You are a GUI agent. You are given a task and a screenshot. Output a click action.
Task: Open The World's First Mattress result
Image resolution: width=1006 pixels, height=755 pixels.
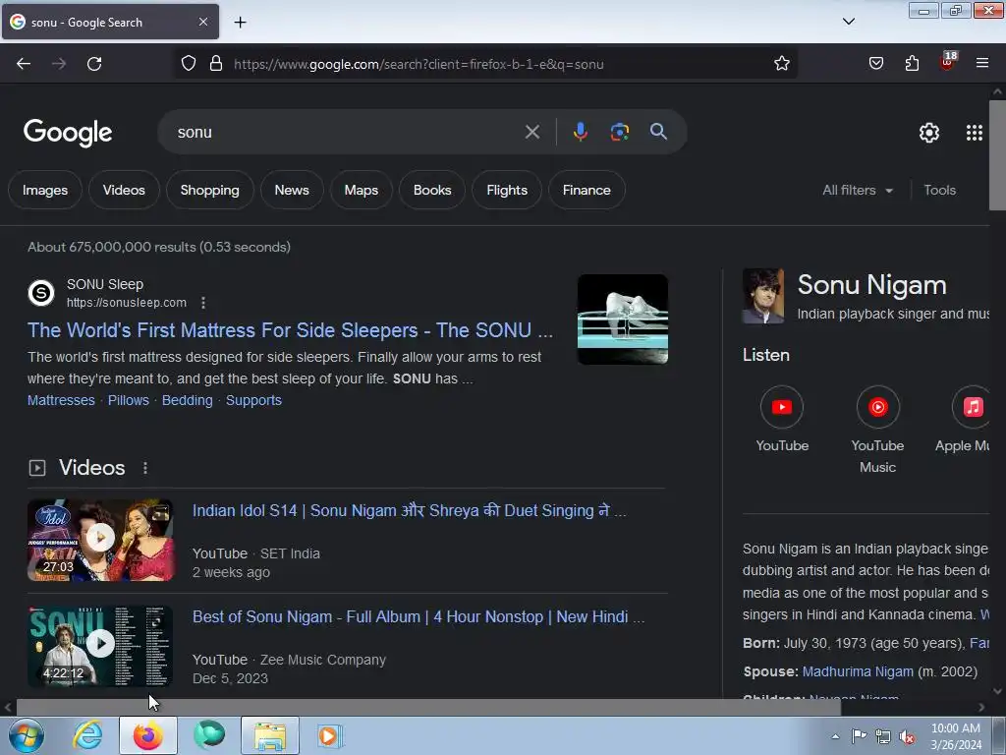click(x=290, y=330)
